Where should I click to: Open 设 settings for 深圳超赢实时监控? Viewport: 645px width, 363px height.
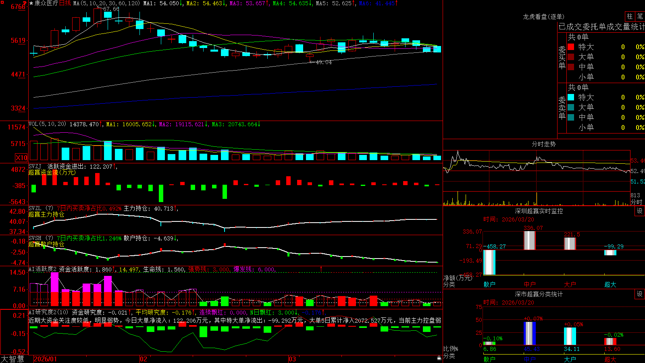click(640, 211)
